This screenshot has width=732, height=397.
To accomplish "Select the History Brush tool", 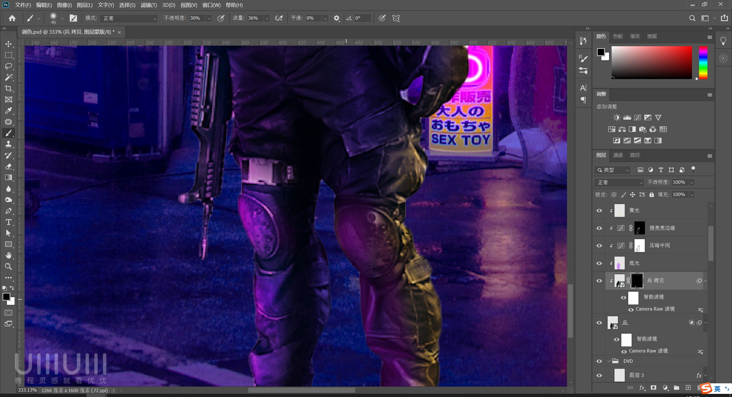I will tap(9, 155).
